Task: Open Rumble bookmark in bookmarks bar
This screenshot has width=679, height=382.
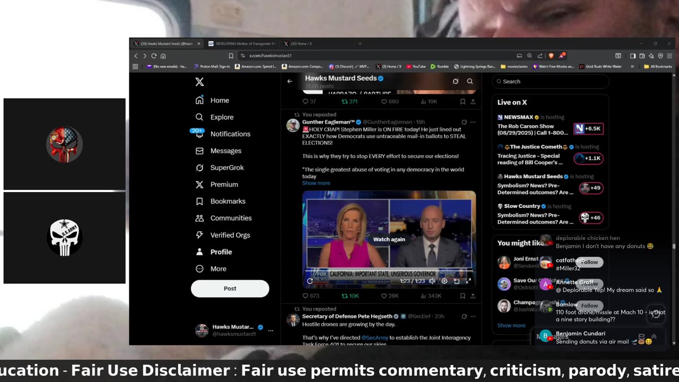Action: [440, 66]
